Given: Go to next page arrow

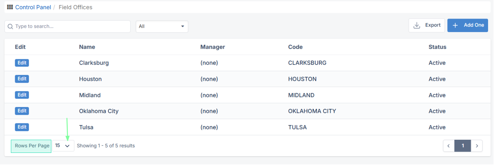Looking at the screenshot, I should [x=477, y=146].
